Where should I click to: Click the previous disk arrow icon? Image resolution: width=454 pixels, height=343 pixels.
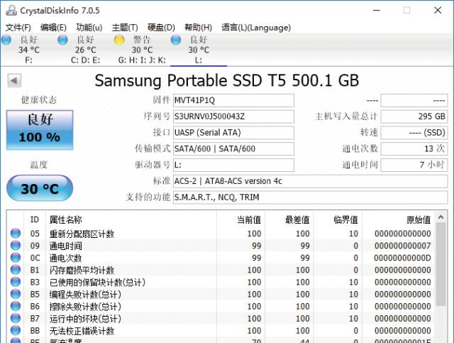[x=13, y=80]
